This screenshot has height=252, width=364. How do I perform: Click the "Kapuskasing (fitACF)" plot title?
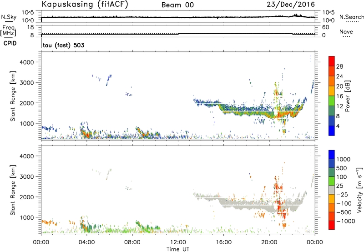(x=85, y=4)
